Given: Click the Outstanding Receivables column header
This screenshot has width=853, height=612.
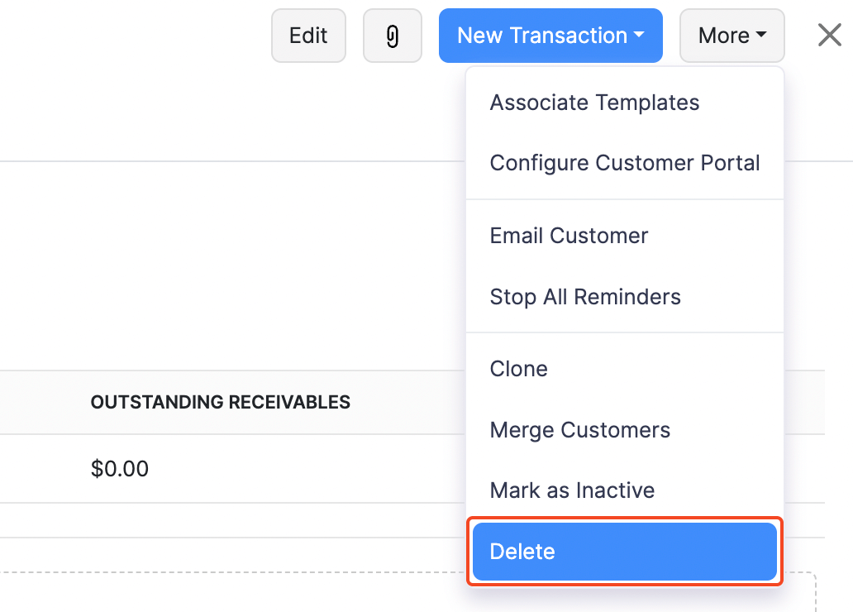Looking at the screenshot, I should 220,402.
